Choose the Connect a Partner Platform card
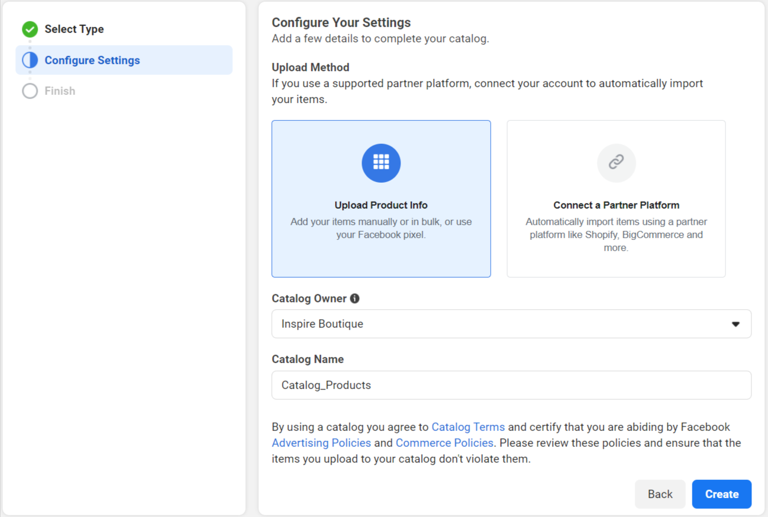 pyautogui.click(x=616, y=199)
